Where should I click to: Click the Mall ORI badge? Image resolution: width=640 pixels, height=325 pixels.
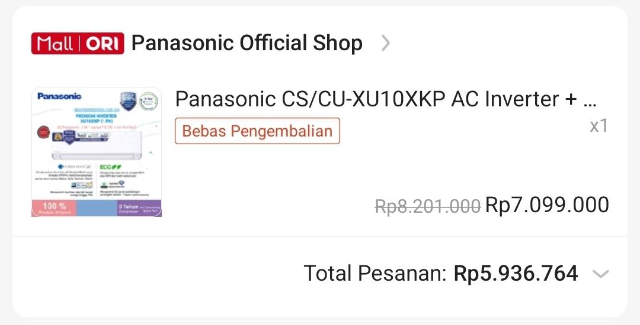click(77, 44)
